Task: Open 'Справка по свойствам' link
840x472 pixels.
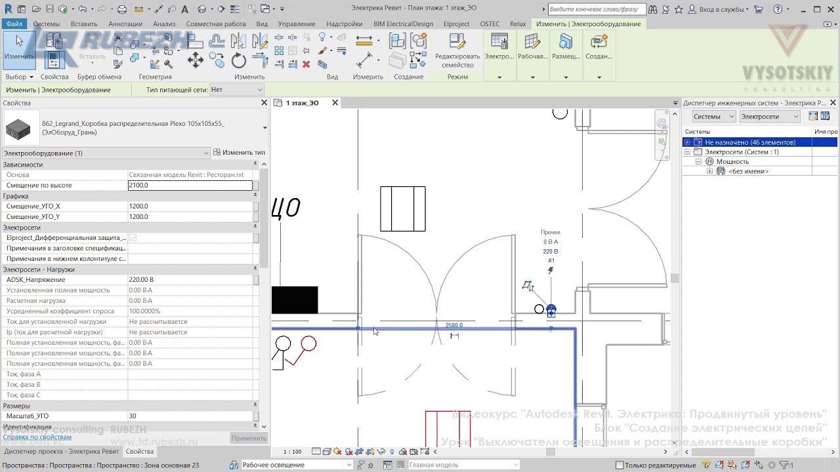Action: (37, 437)
